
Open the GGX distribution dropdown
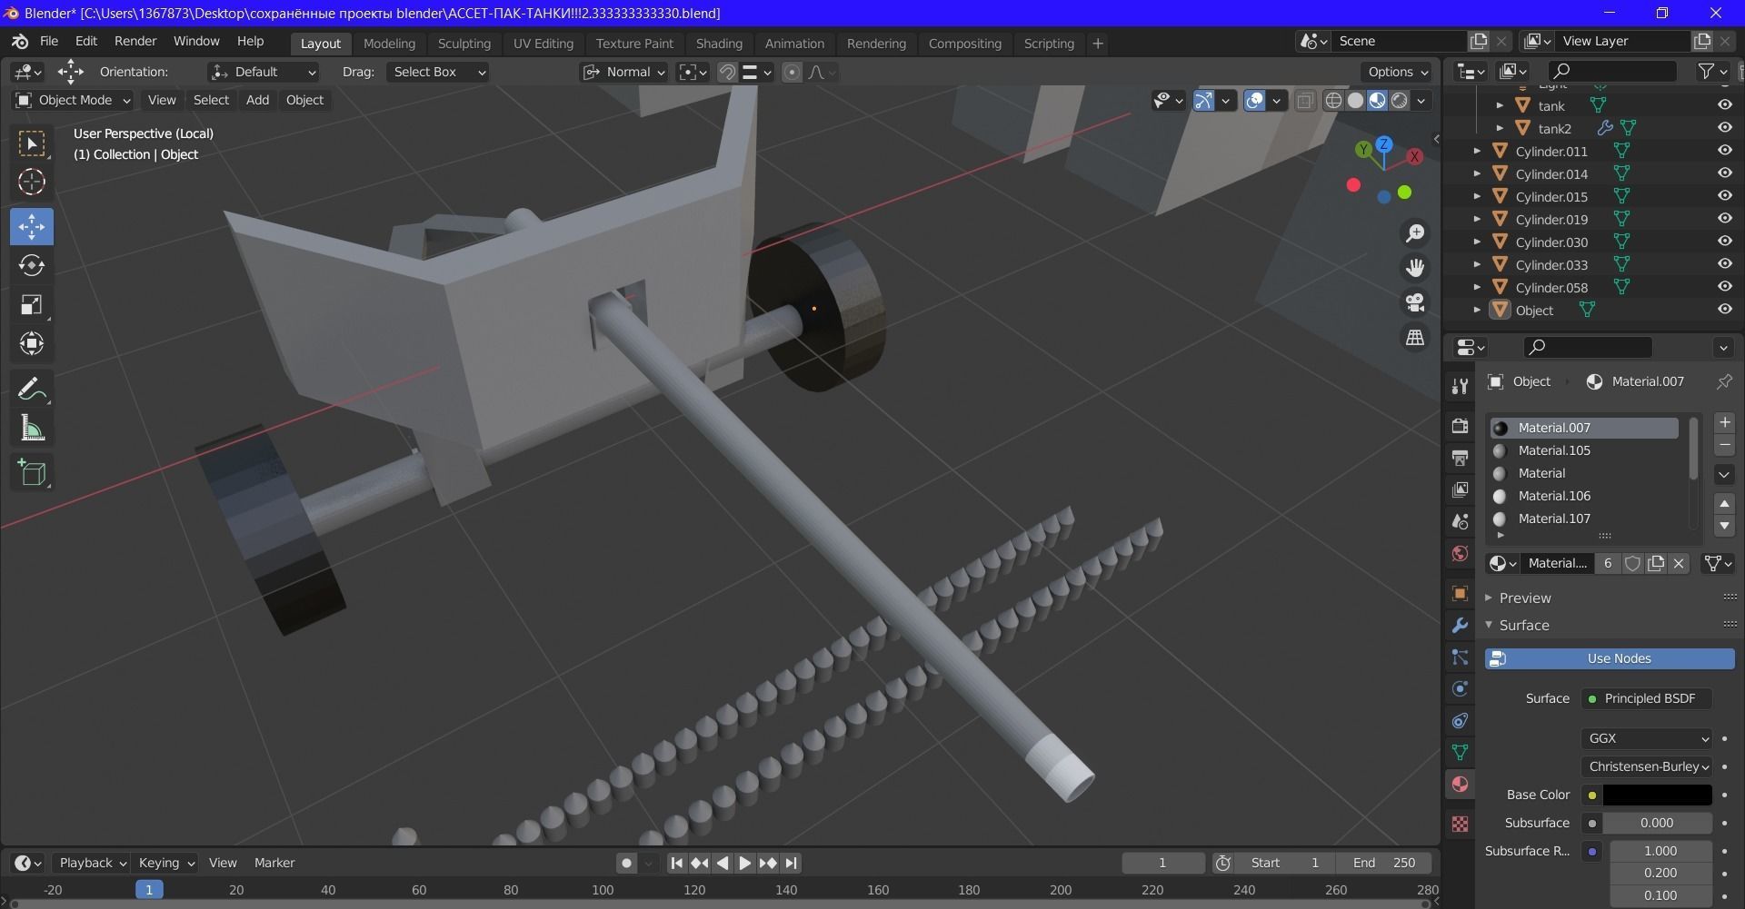point(1647,738)
